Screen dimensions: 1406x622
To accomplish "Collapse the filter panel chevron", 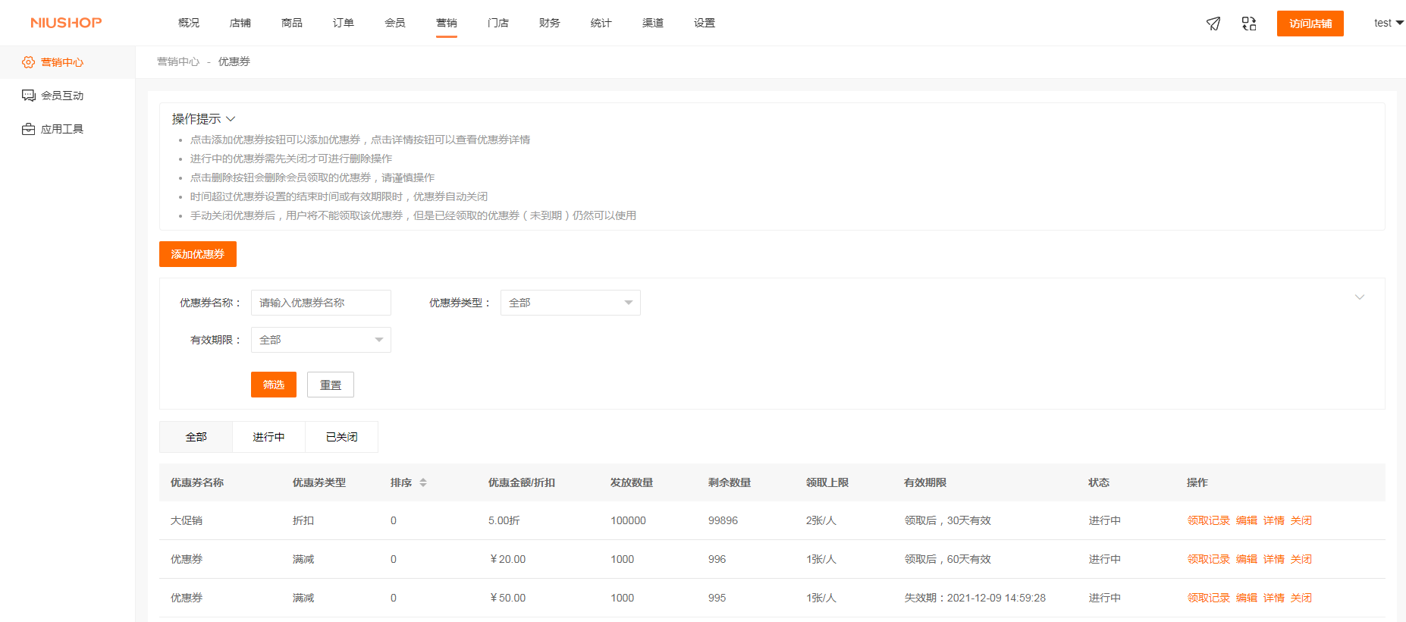I will (x=1360, y=297).
